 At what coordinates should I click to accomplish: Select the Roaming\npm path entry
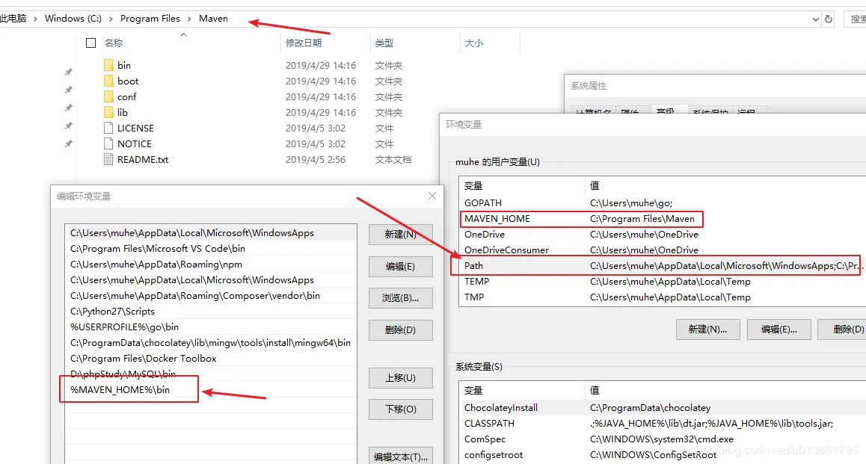coord(210,265)
